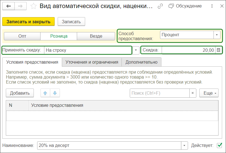Close the form with the X icon

pos(222,6)
